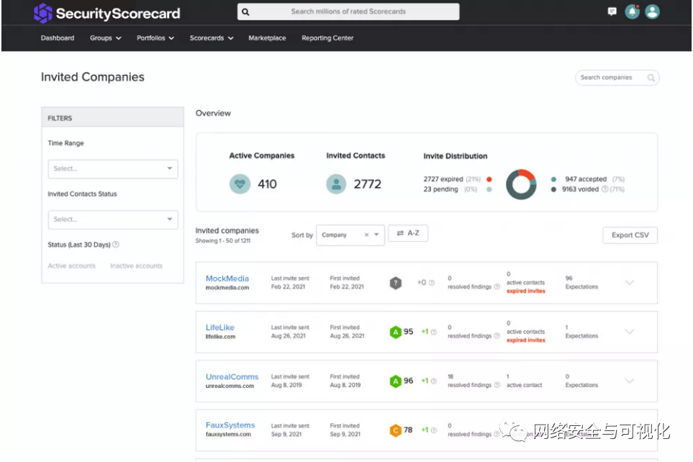
Task: Open the Portfolios menu
Action: point(155,38)
